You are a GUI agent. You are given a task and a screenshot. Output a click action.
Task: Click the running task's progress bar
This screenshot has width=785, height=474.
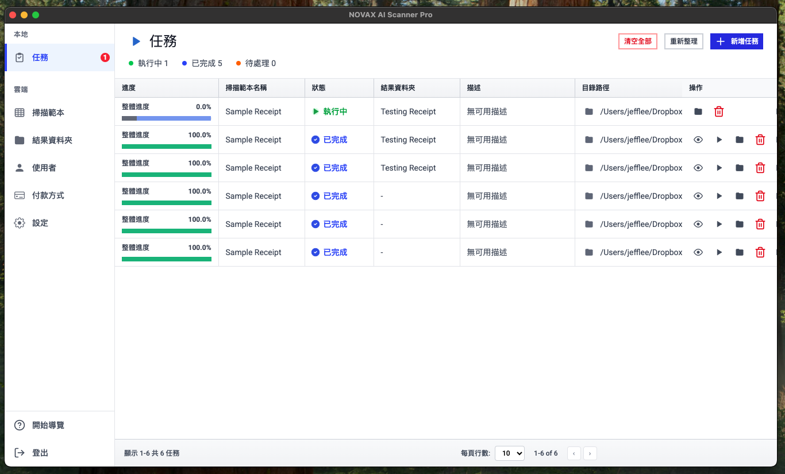pyautogui.click(x=166, y=118)
